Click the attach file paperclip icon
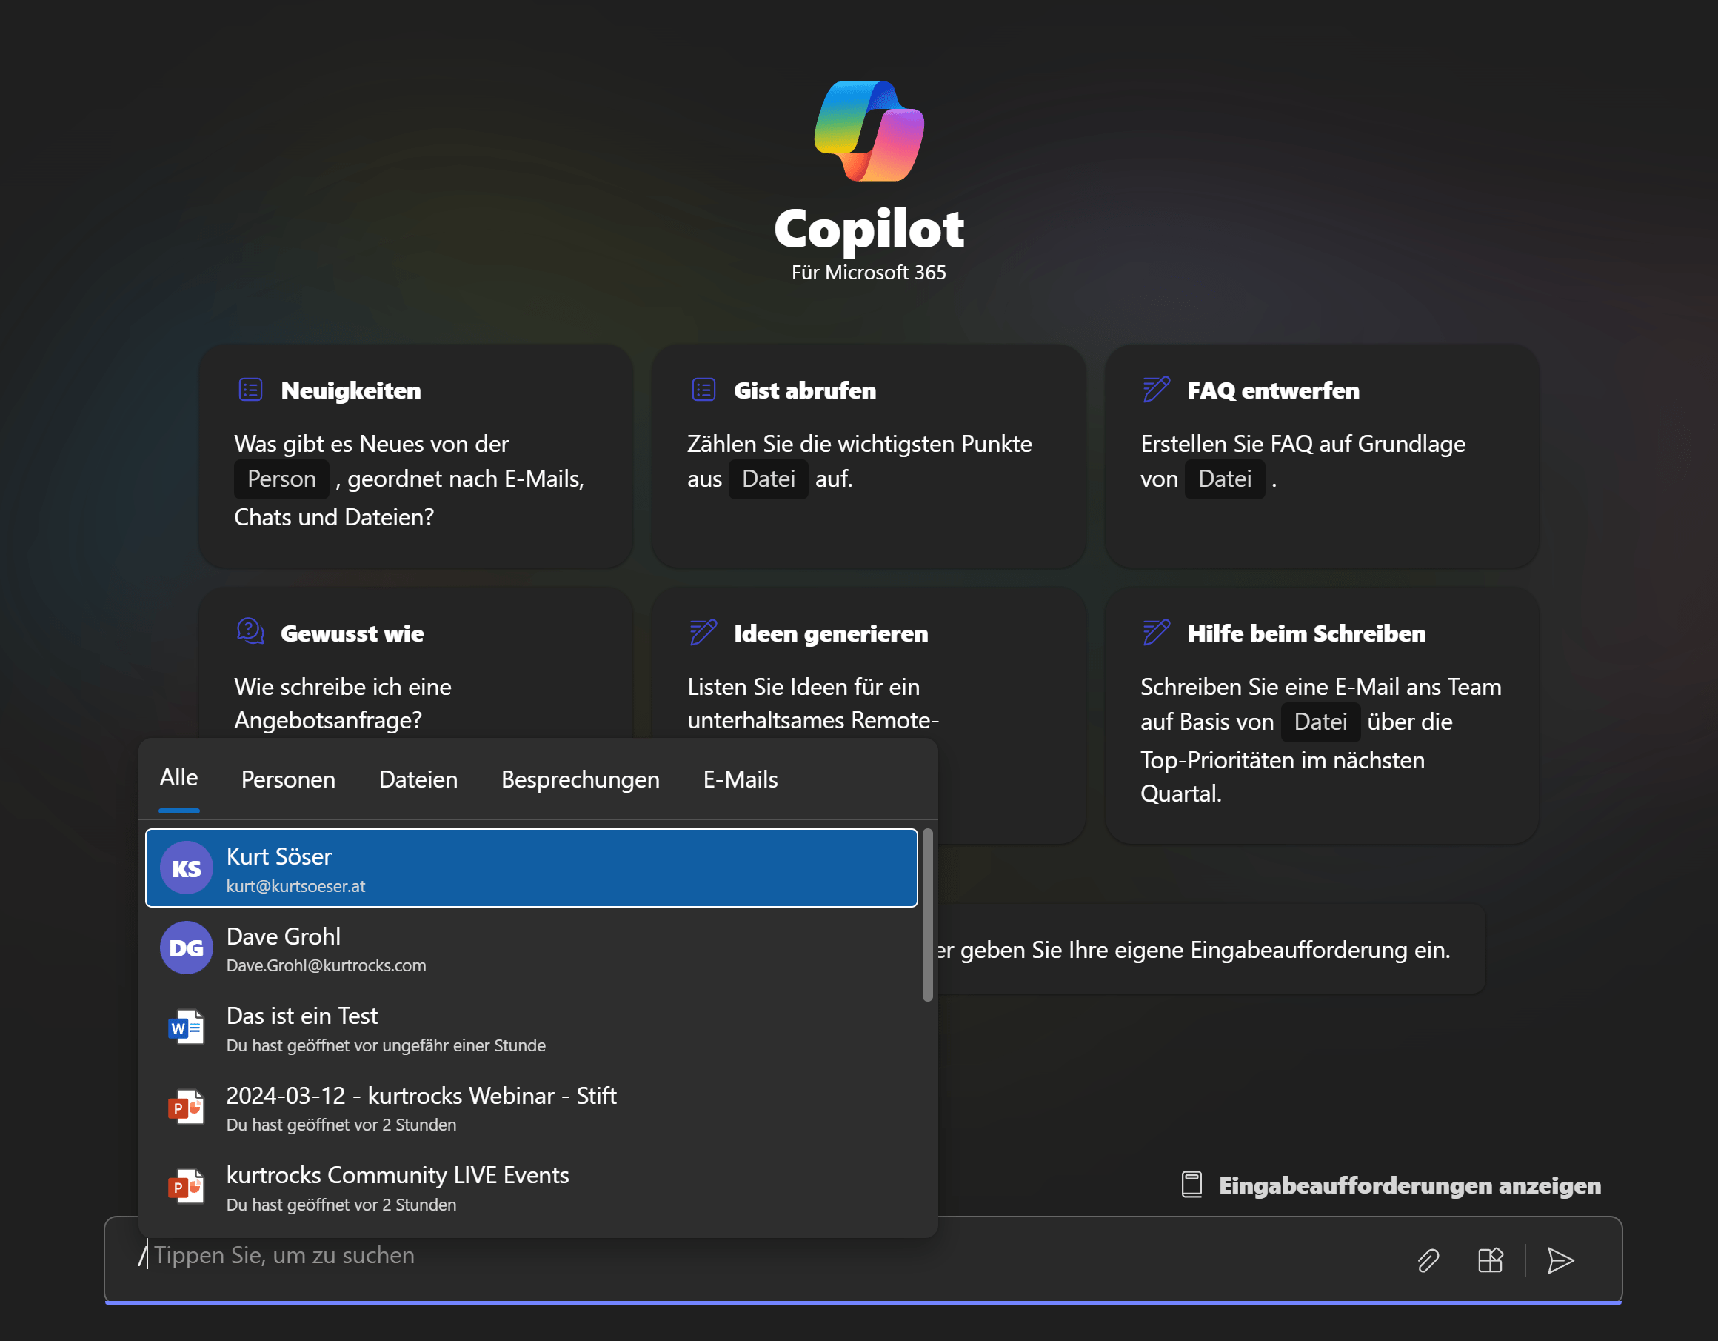Screen dimensions: 1718x1341 coord(1428,1261)
